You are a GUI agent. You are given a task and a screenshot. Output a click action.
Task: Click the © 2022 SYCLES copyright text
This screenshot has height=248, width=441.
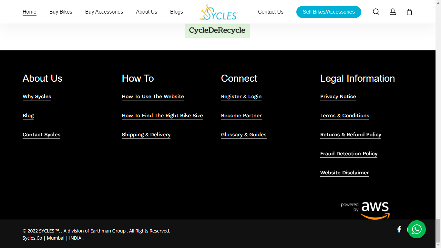pyautogui.click(x=96, y=231)
